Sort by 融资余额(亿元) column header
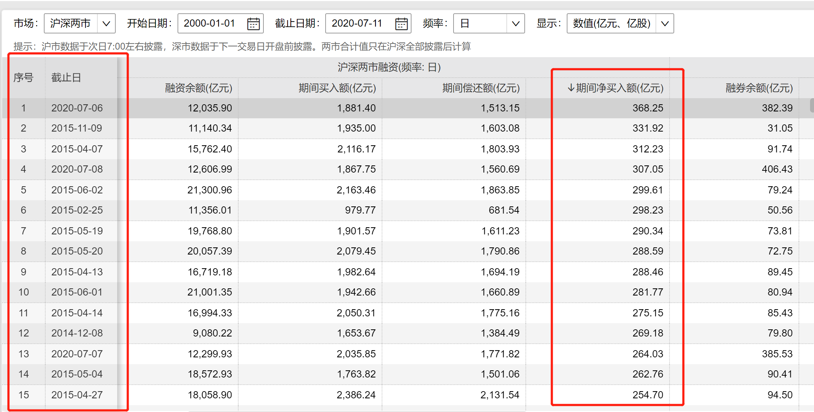Viewport: 814px width, 412px height. tap(198, 88)
